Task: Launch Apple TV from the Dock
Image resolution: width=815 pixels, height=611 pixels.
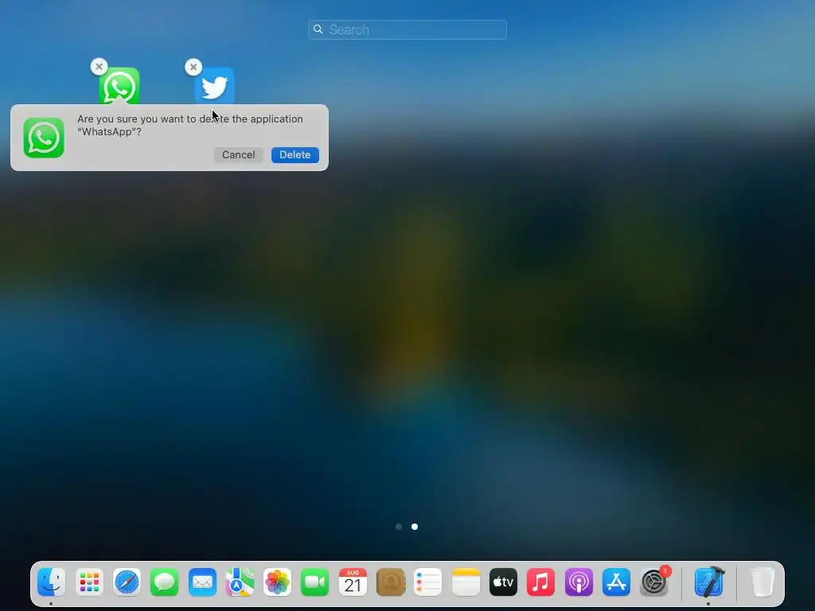Action: [x=503, y=582]
